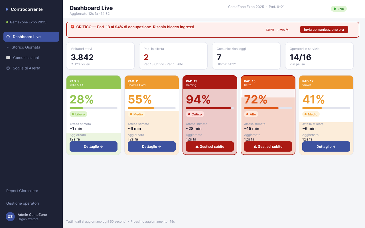Open Report Giornaliero in the sidebar
The width and height of the screenshot is (365, 228).
click(22, 191)
